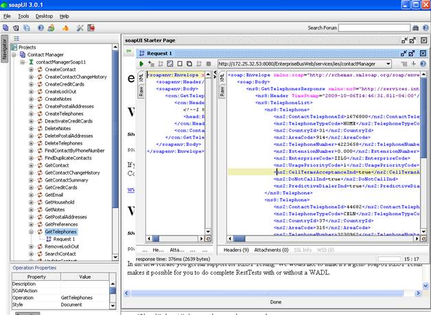Collapse the contactManagerSoap11 interface node

(x=23, y=62)
